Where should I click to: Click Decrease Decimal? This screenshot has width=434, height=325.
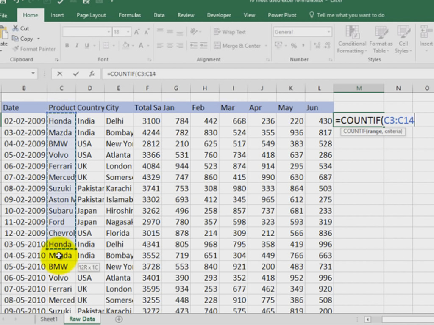click(x=327, y=45)
